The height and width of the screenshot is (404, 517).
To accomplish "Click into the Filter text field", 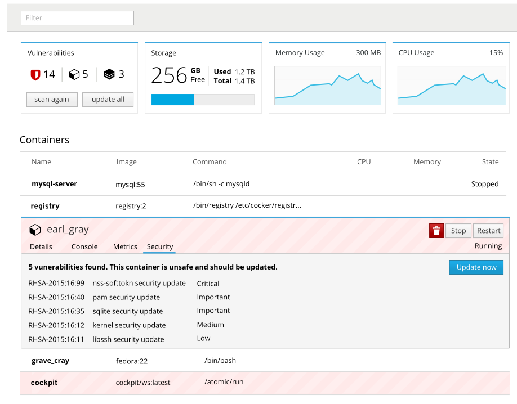I will pyautogui.click(x=77, y=18).
